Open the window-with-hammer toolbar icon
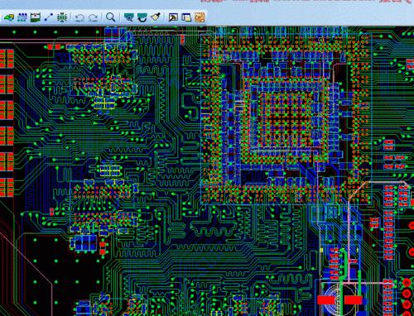The image size is (414, 316). click(x=173, y=17)
